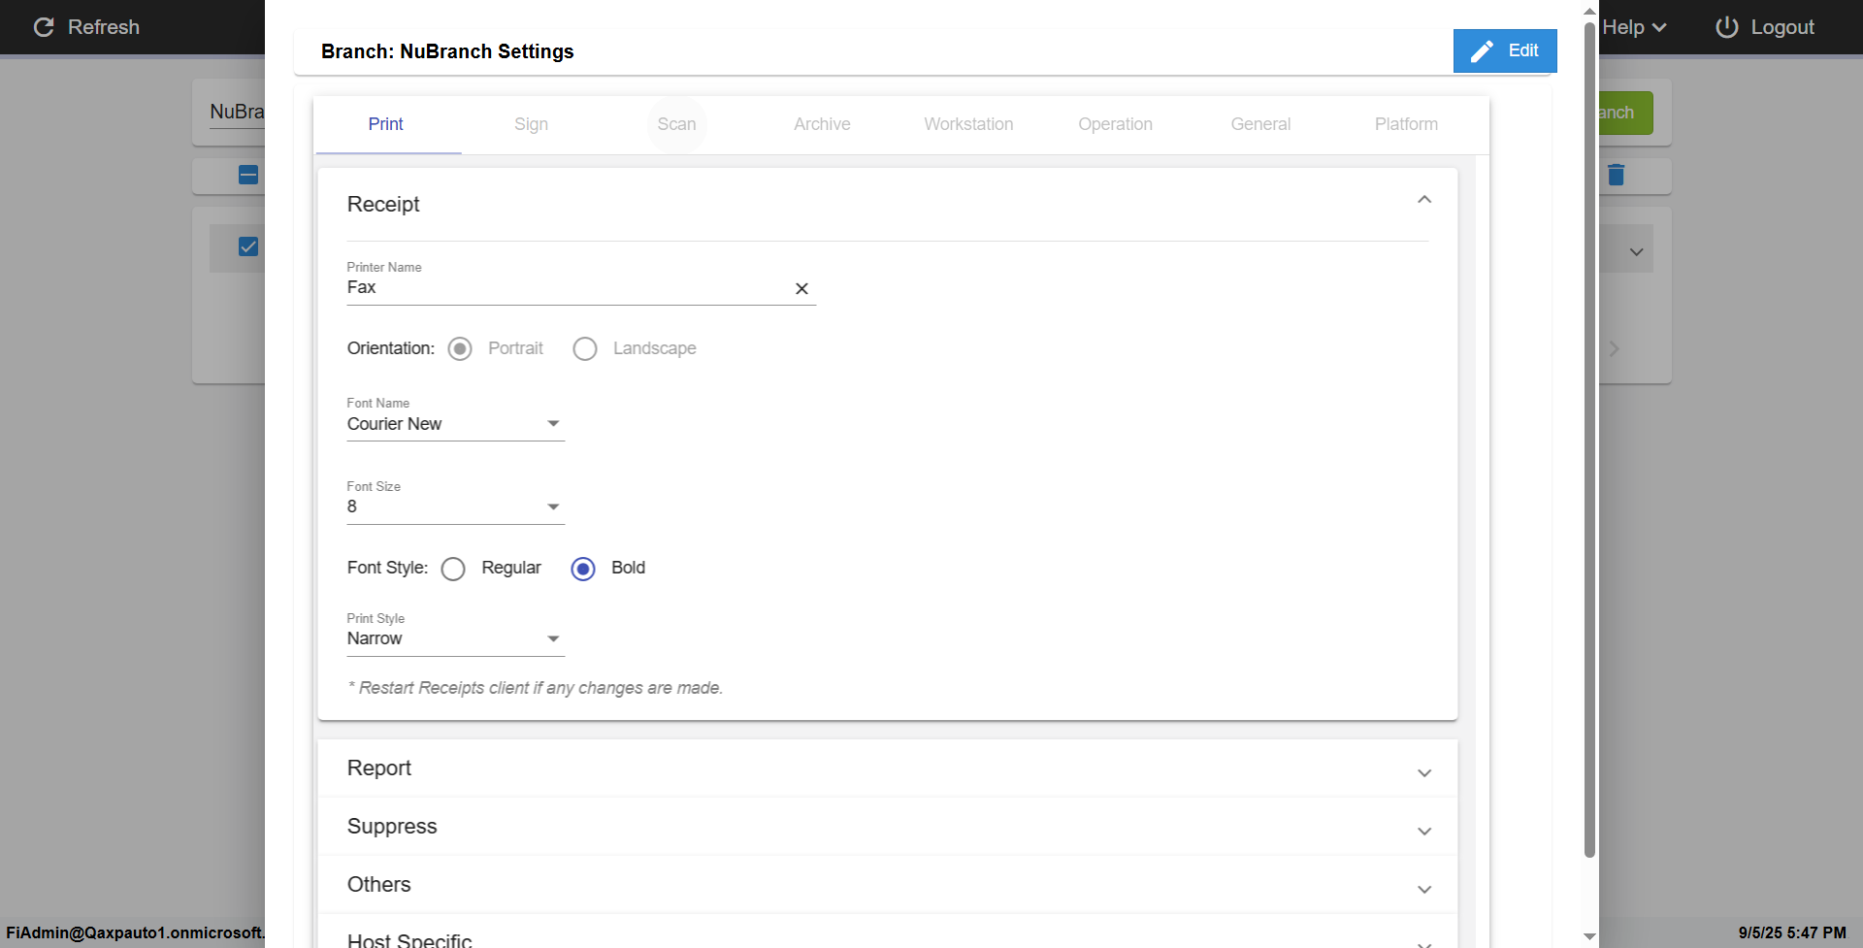Click the pencil Edit button
The height and width of the screenshot is (948, 1863).
click(1504, 50)
